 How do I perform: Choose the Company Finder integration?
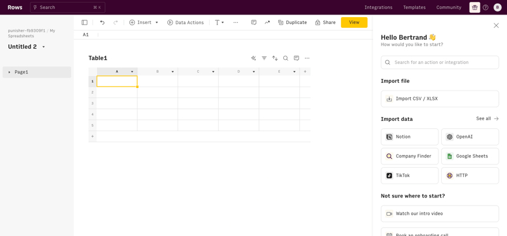[409, 156]
